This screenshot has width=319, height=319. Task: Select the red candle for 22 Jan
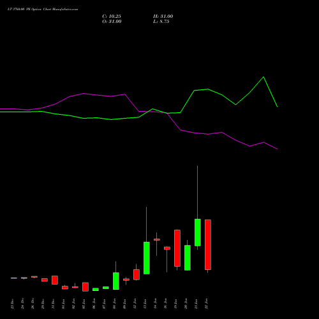click(208, 244)
